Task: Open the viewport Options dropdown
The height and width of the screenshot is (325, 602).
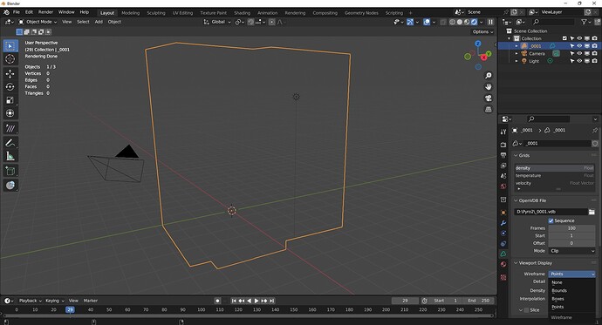Action: [x=483, y=32]
